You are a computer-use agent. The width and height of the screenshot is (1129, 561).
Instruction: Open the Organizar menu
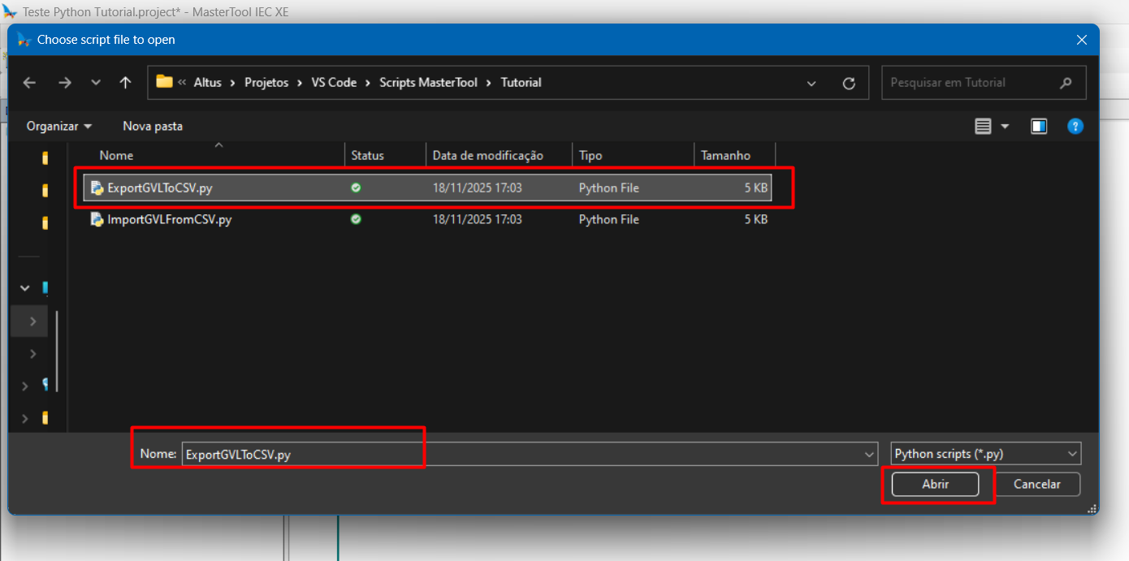[58, 126]
